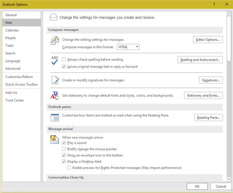Image resolution: width=233 pixels, height=193 pixels.
Task: Click the vertical scrollbar thumb
Action: [x=229, y=38]
